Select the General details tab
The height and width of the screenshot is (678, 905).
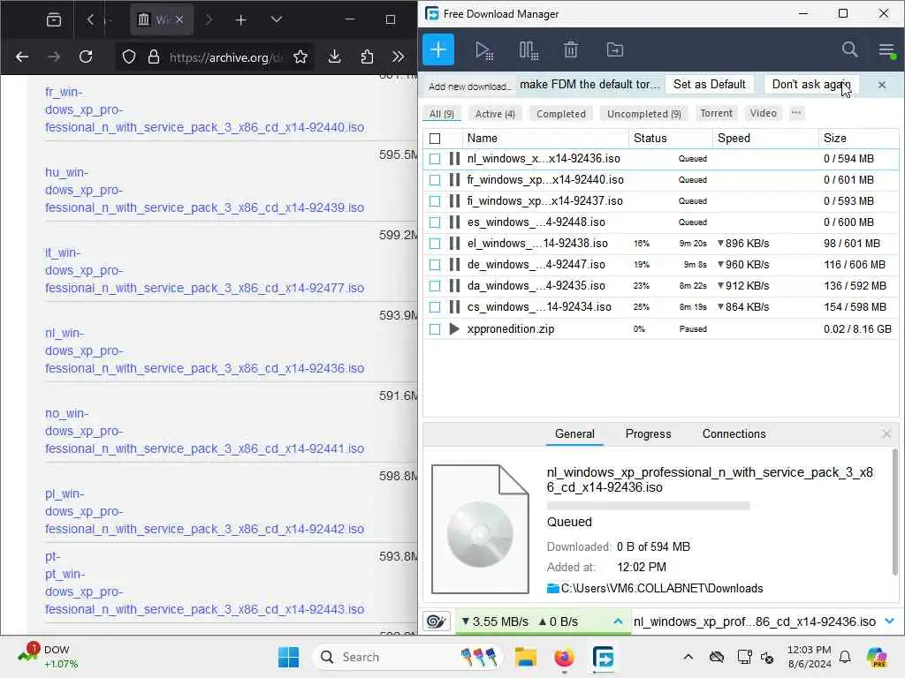click(x=574, y=433)
